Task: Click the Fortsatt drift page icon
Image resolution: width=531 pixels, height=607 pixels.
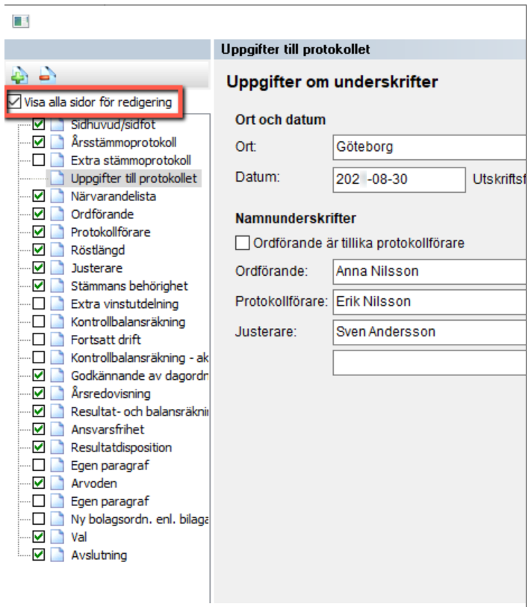Action: (x=58, y=339)
